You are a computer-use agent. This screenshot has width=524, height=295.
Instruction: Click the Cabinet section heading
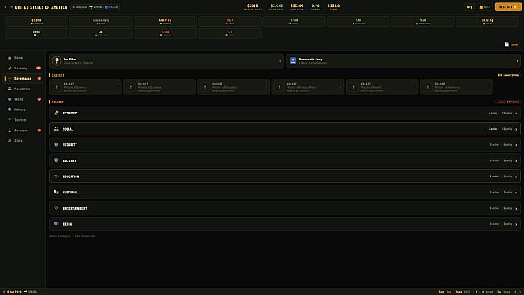coord(58,75)
